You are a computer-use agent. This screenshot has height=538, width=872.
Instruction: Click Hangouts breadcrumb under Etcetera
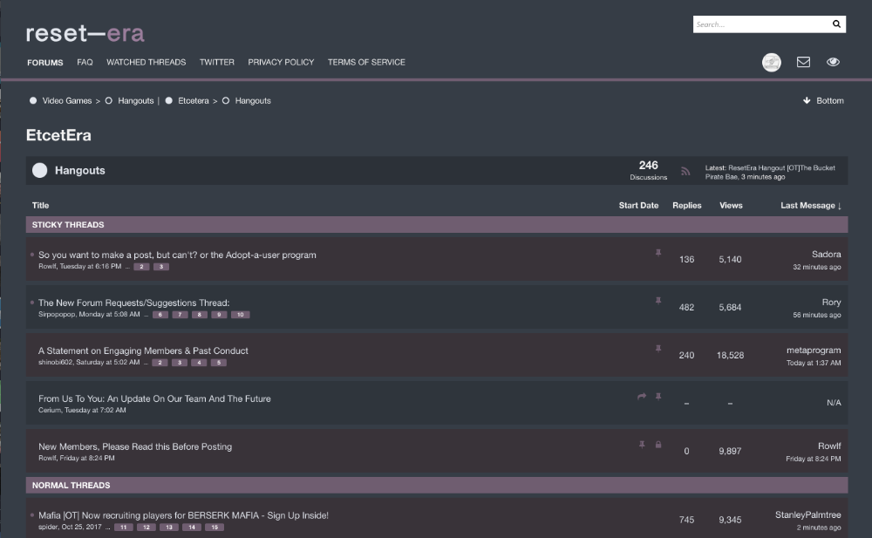pos(253,100)
